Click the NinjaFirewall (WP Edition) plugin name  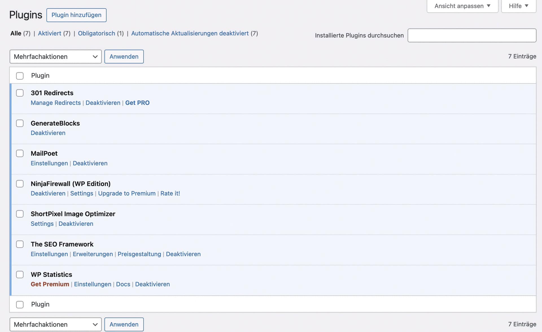[71, 184]
